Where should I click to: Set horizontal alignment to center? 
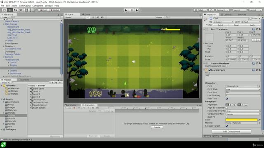click(231, 105)
